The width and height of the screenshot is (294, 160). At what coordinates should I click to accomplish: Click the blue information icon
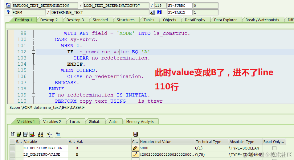pos(159,12)
